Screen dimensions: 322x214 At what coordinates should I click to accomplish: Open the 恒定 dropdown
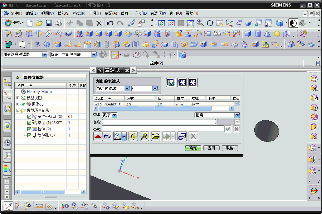[237, 115]
